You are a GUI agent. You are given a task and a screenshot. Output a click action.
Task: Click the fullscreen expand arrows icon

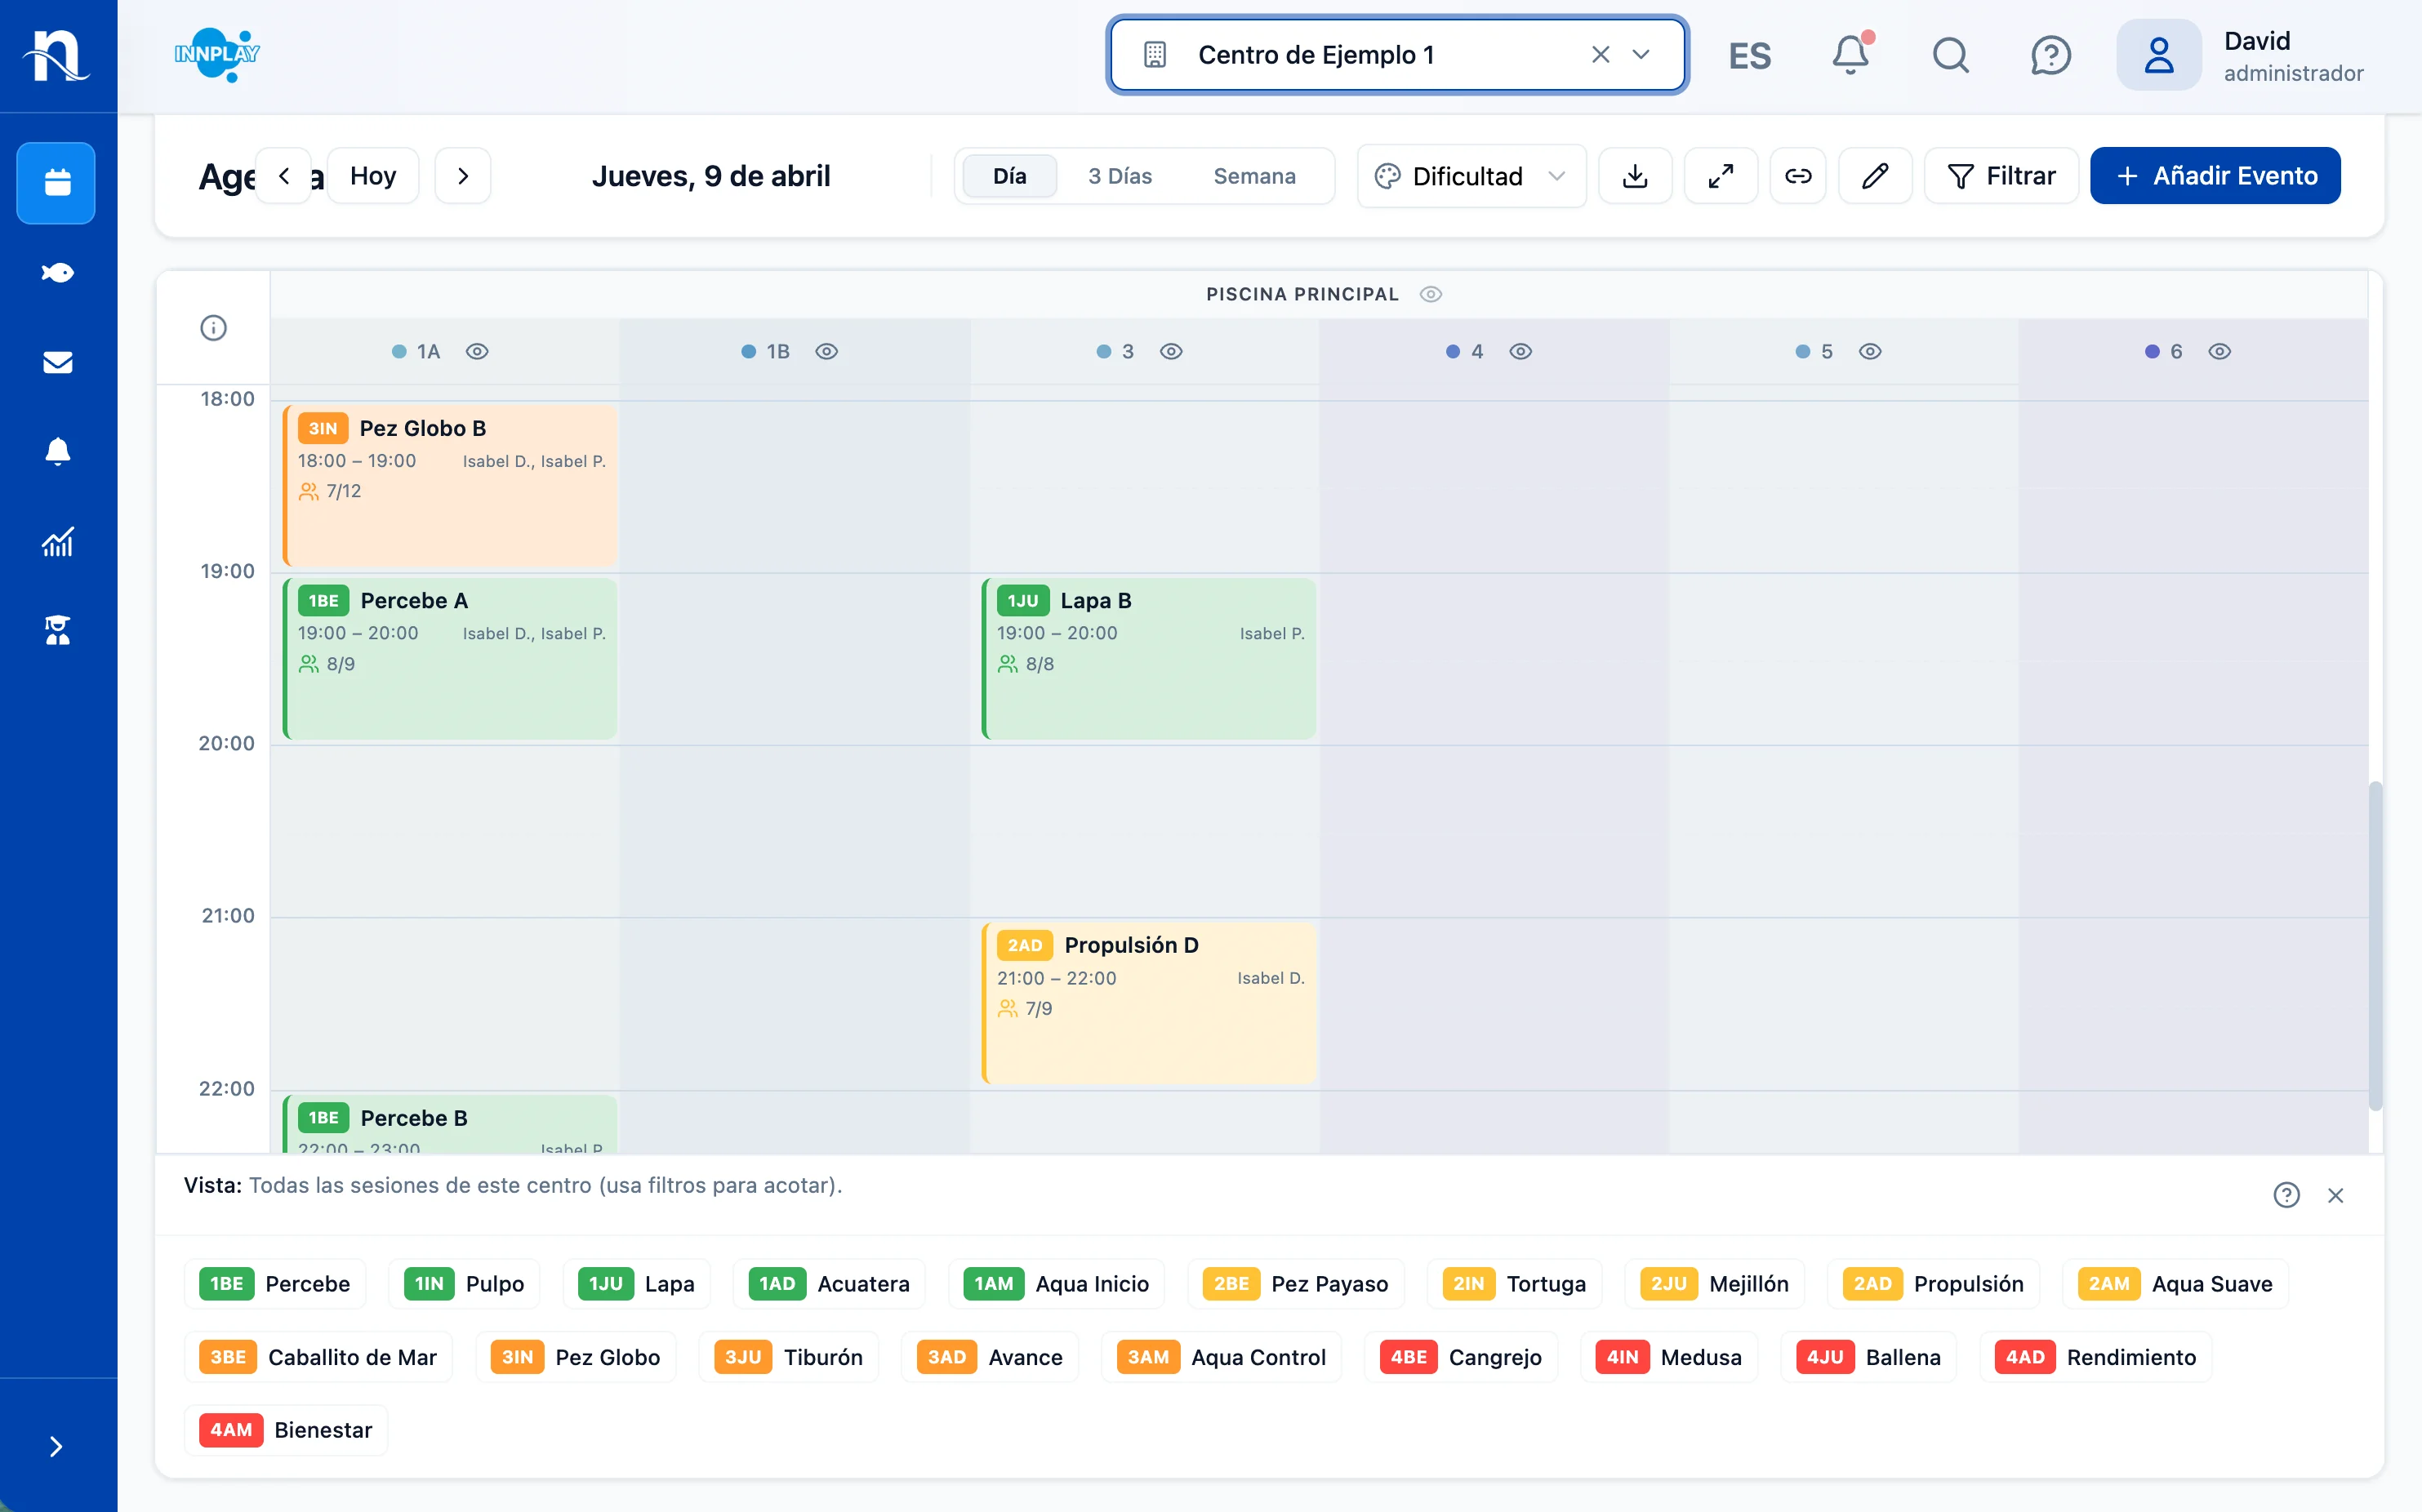(1720, 176)
